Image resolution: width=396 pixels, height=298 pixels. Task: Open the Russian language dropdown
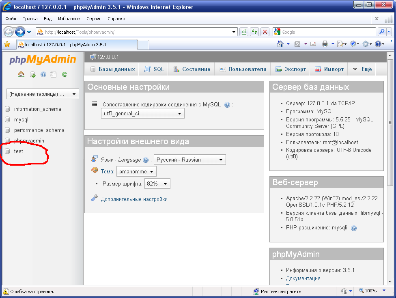189,160
